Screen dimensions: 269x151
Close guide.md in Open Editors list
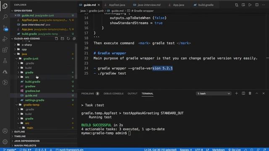16,16
